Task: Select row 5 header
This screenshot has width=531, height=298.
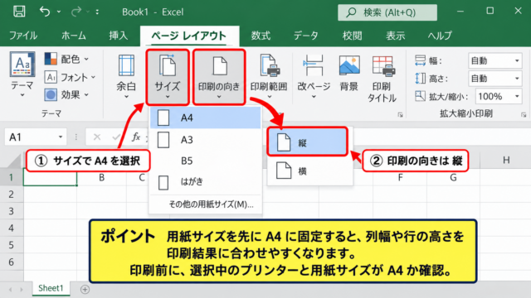Action: click(11, 245)
